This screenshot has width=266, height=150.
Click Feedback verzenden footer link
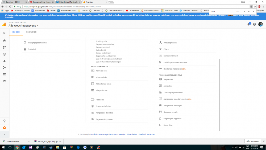point(147,134)
